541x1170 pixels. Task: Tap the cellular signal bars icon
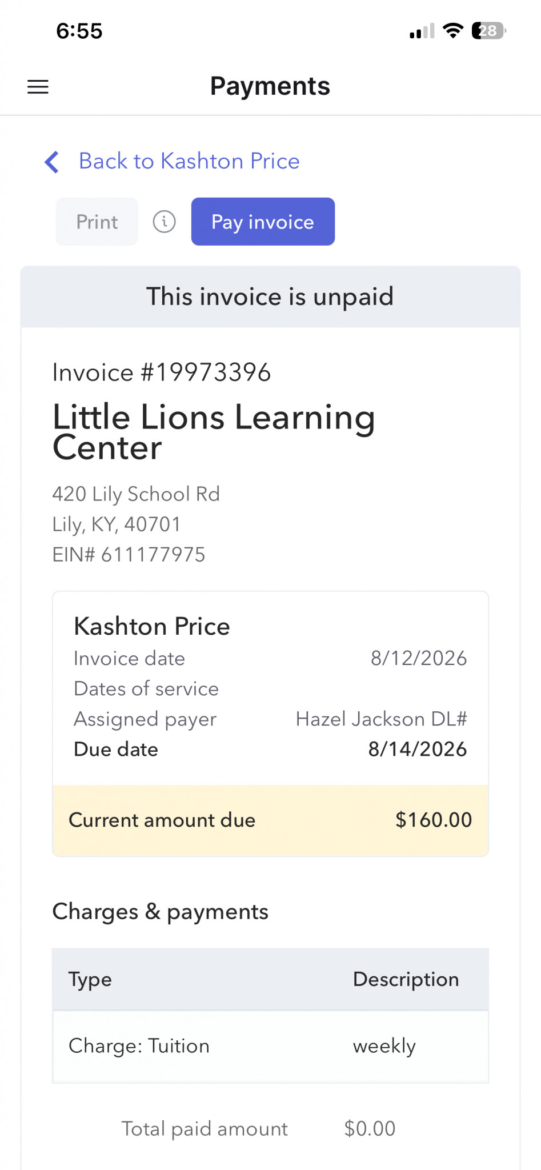click(x=422, y=31)
